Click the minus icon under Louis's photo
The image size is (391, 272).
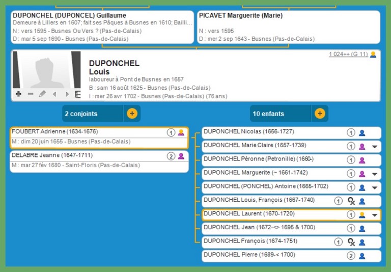coord(30,94)
